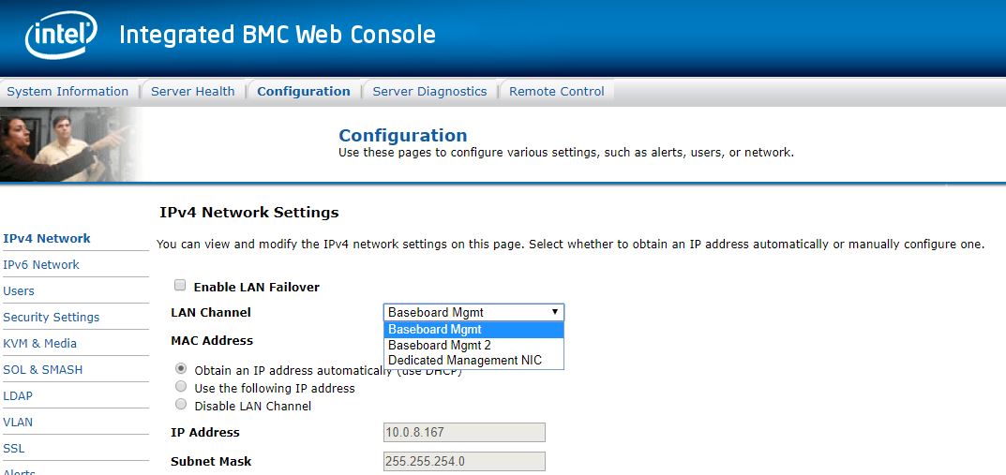The height and width of the screenshot is (475, 1006).
Task: Select Obtain an IP address automatically
Action: click(x=181, y=369)
